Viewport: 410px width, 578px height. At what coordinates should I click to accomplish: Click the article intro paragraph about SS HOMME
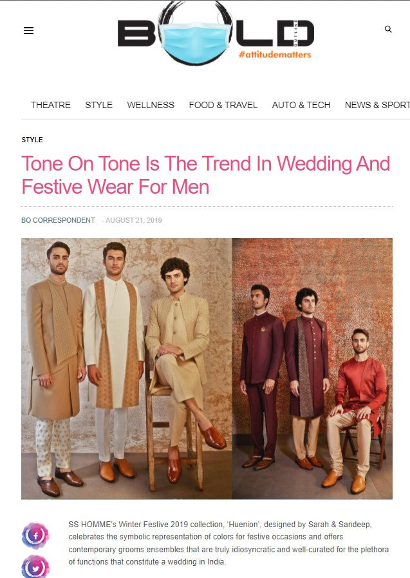tap(228, 543)
